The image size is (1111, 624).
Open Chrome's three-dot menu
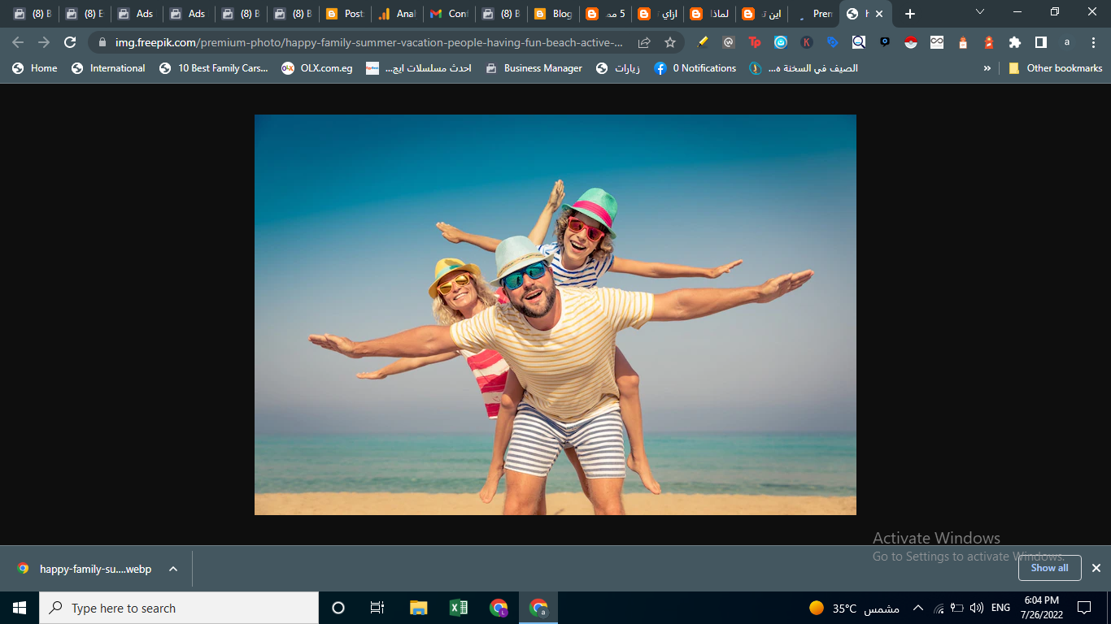pyautogui.click(x=1092, y=42)
